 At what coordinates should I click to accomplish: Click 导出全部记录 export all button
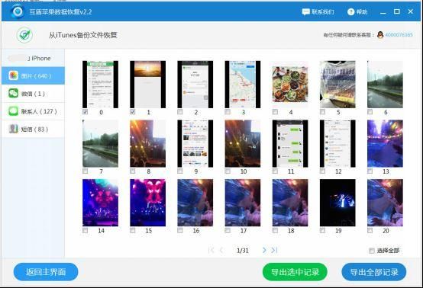(374, 272)
